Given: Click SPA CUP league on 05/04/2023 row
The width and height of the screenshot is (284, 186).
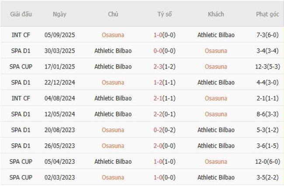Looking at the screenshot, I should 21,162.
